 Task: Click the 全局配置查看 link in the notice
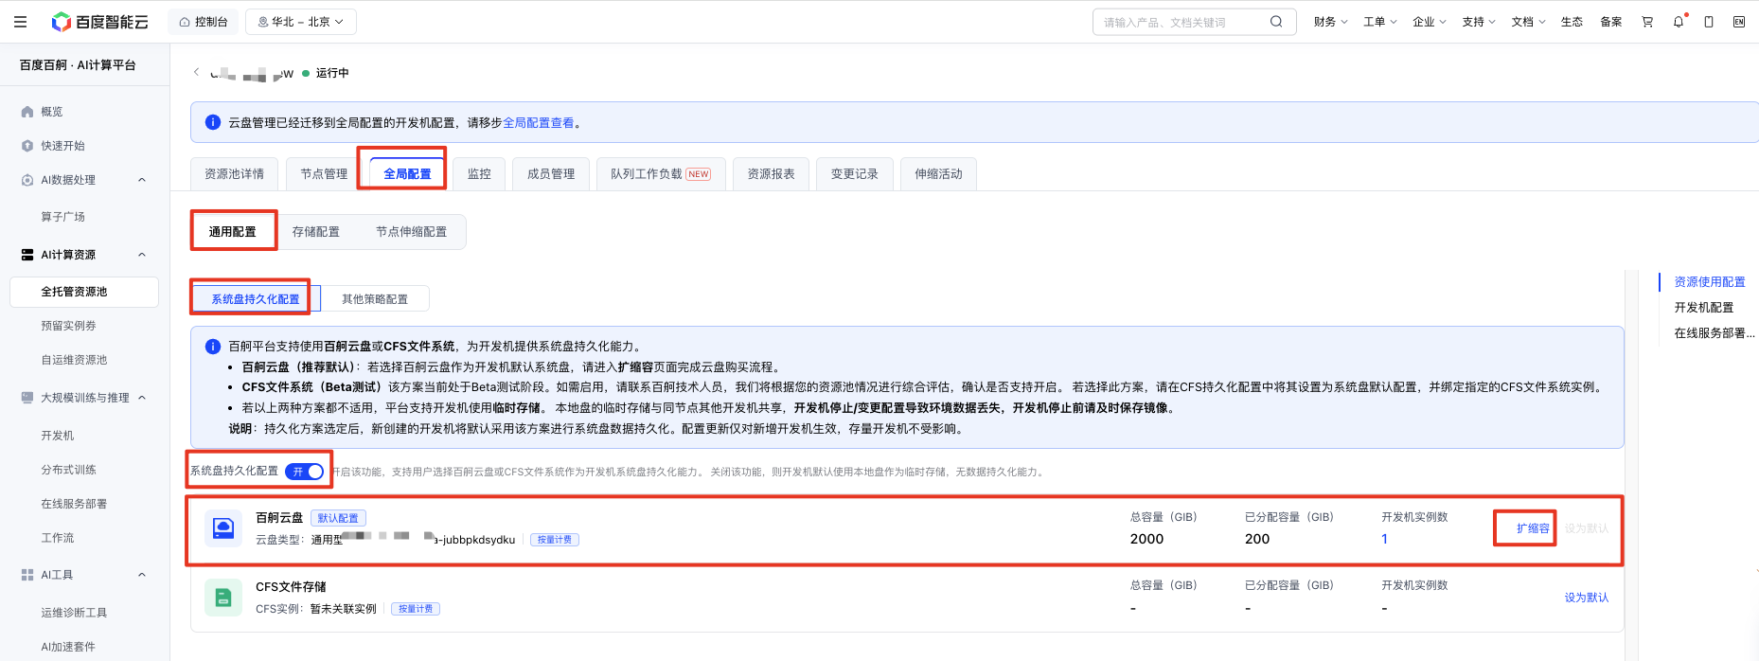(538, 123)
